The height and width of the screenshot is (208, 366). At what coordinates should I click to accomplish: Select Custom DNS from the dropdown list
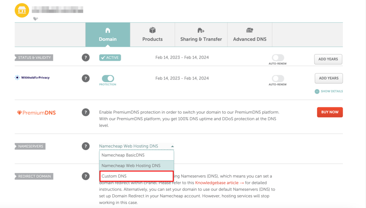tap(137, 176)
